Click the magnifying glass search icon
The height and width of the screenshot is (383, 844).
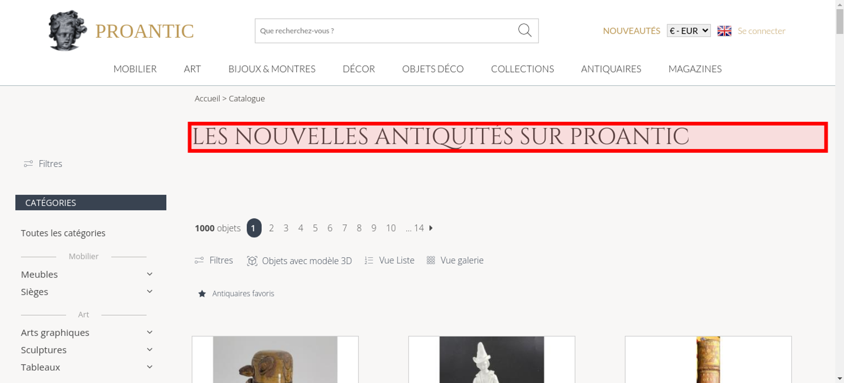(x=525, y=30)
